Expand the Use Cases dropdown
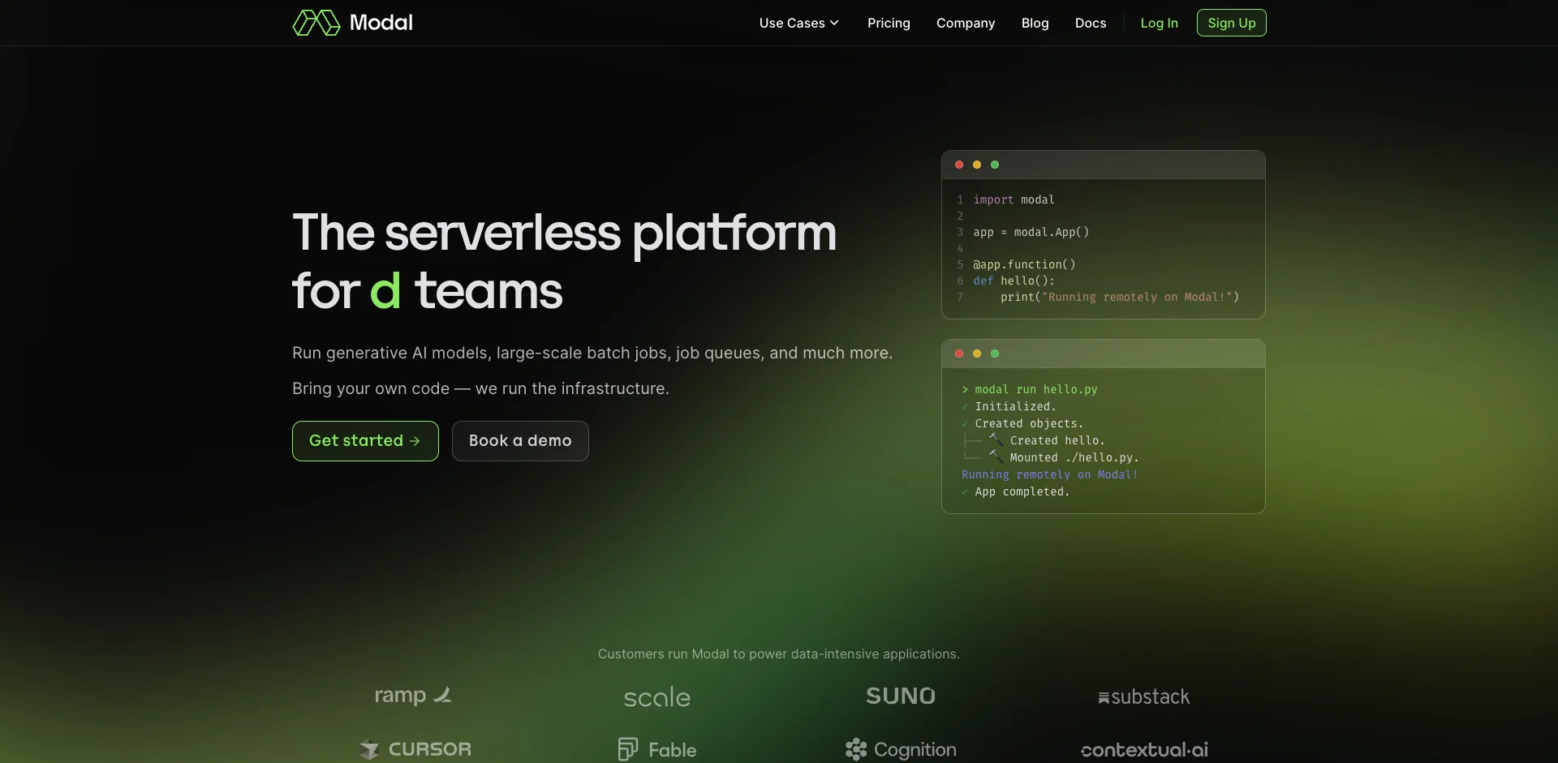Viewport: 1558px width, 763px height. click(798, 23)
